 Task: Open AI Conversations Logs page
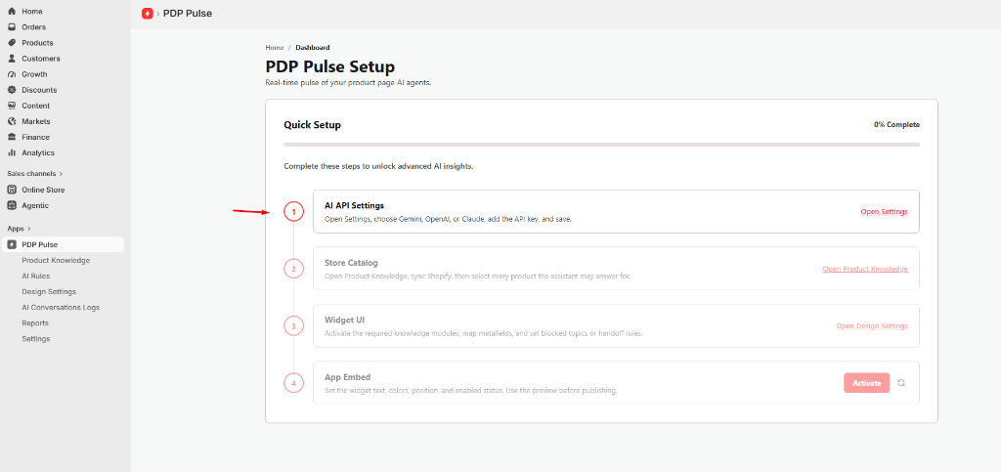click(61, 308)
